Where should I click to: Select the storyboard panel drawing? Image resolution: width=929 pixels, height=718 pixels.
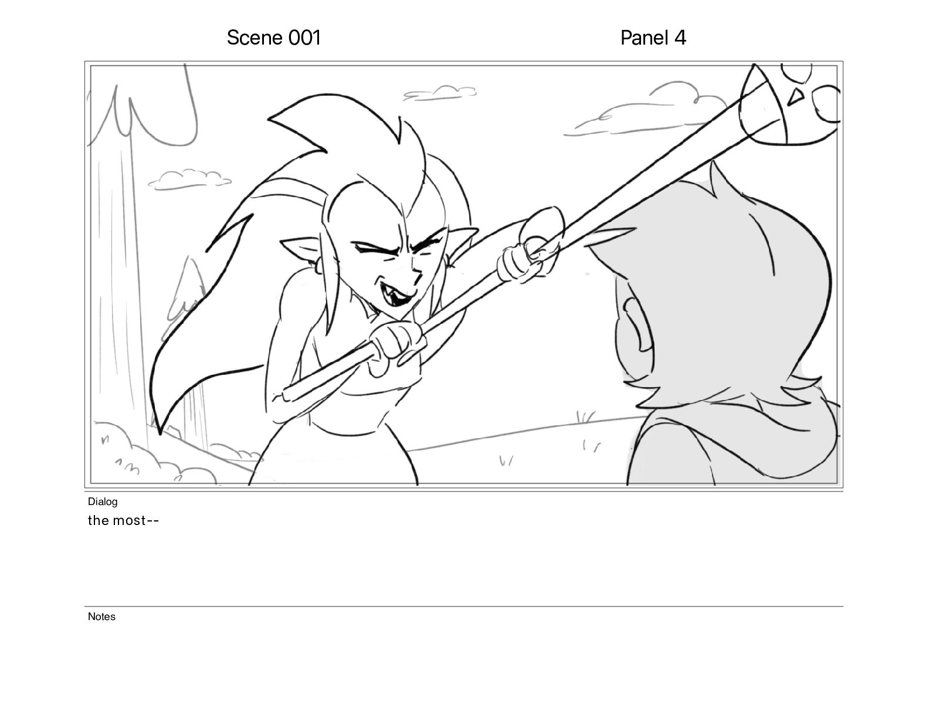(x=464, y=275)
